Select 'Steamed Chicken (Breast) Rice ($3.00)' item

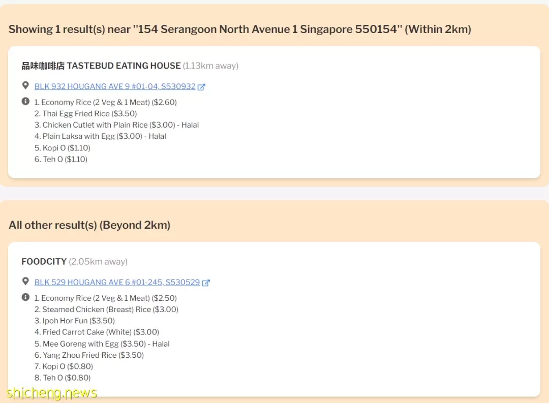click(x=106, y=309)
